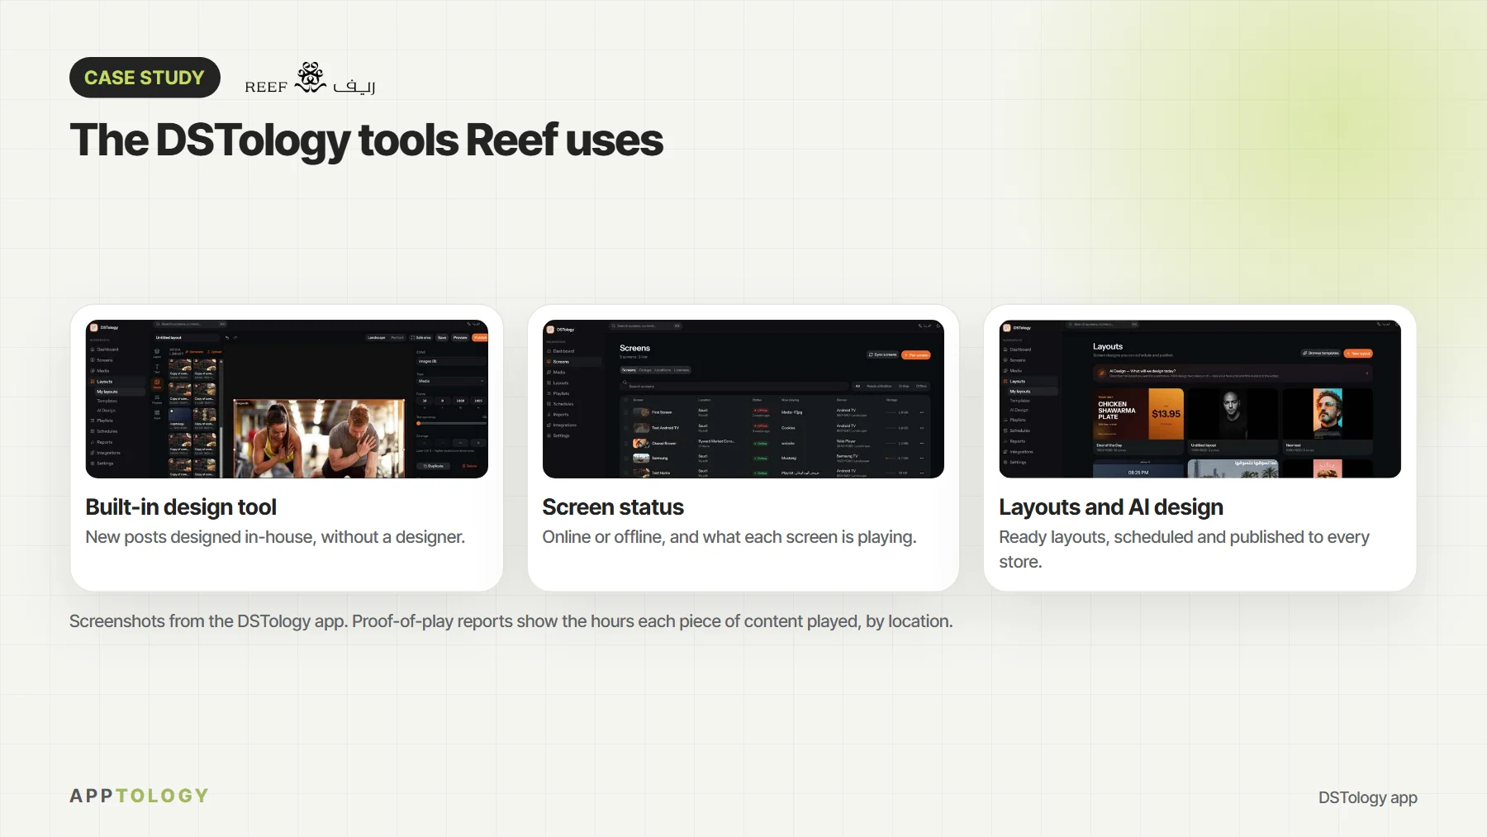Open the Chicken Shawarma Plate layout thumbnail
This screenshot has width=1487, height=837.
(x=1139, y=415)
